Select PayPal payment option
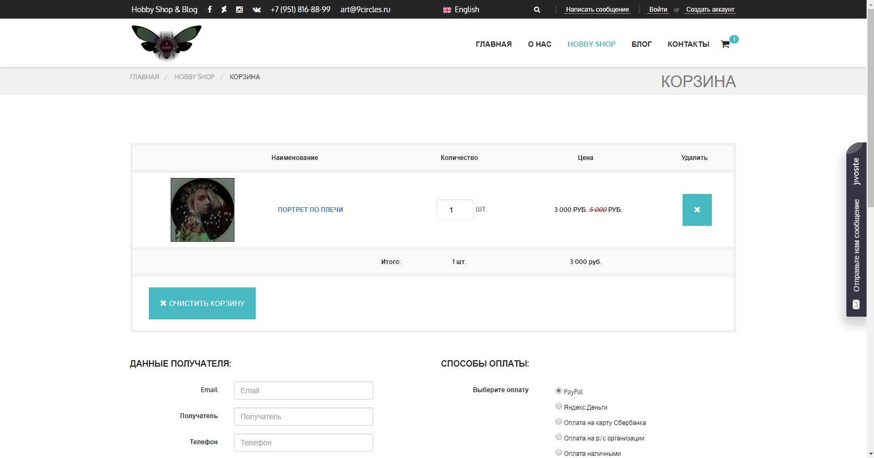 (x=559, y=391)
